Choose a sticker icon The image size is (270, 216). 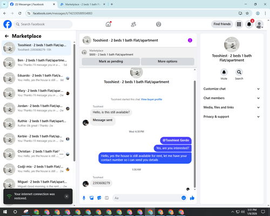point(99,198)
